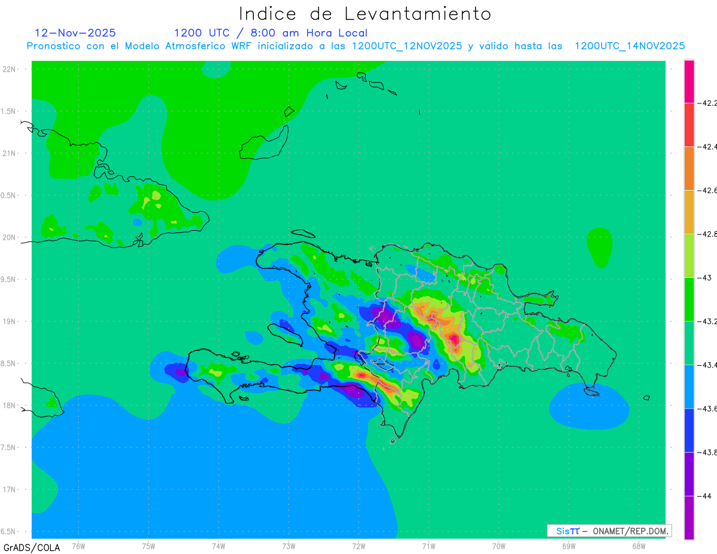Click the "22N" latitude label
The image size is (717, 554).
[10, 69]
